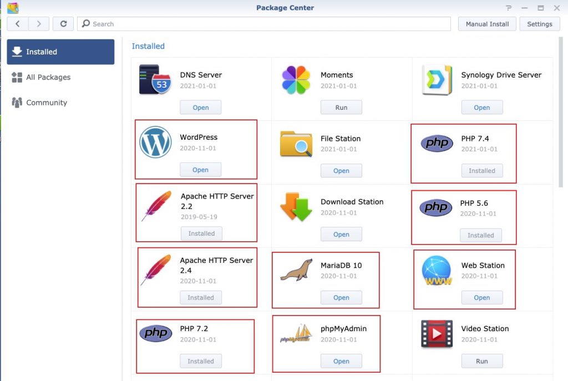This screenshot has height=381, width=568.
Task: Open File Station with its Open button
Action: (x=341, y=171)
